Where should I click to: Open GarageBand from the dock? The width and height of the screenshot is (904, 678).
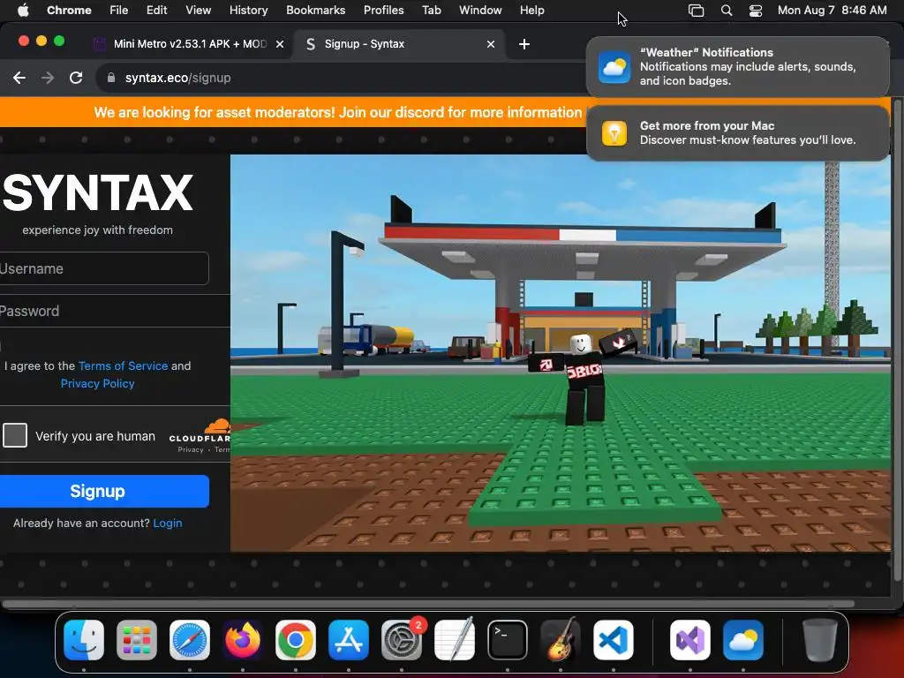pos(561,640)
